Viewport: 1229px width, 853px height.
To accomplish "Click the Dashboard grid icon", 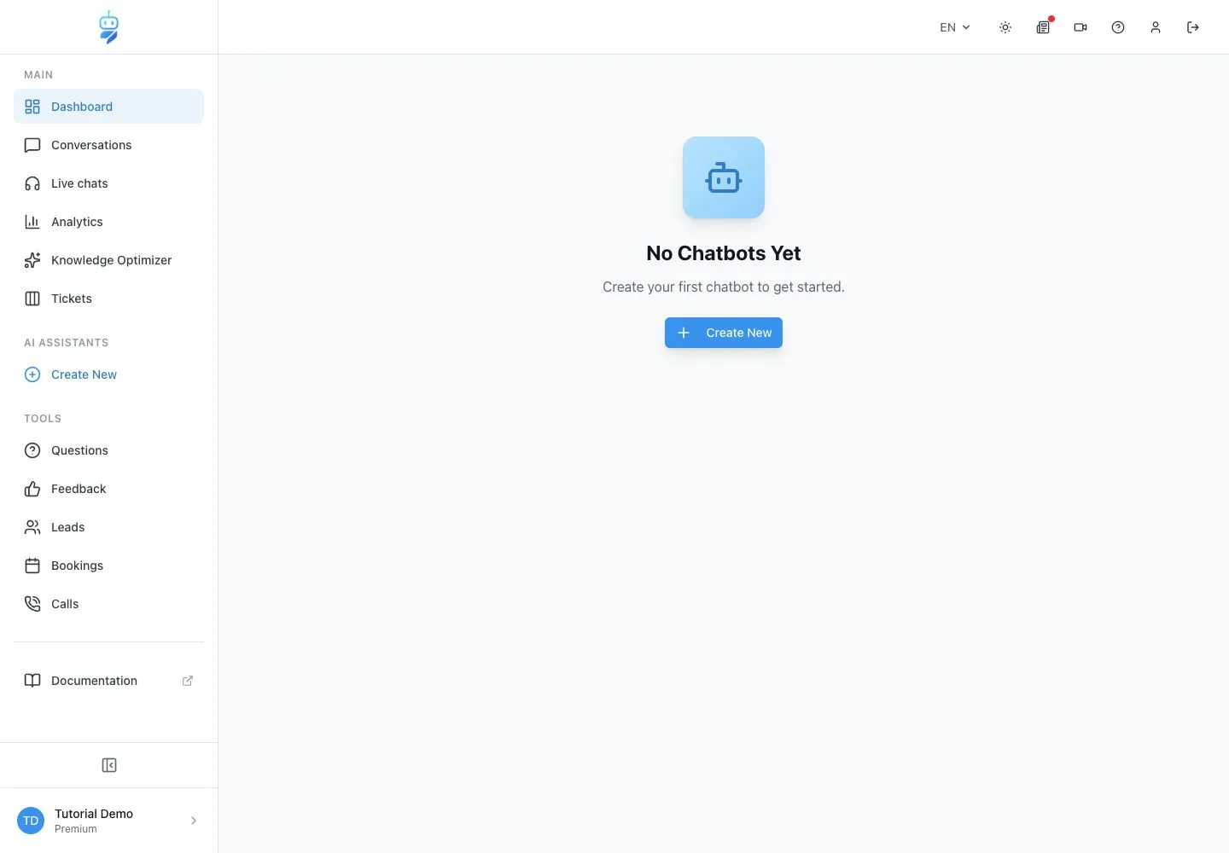I will [32, 107].
